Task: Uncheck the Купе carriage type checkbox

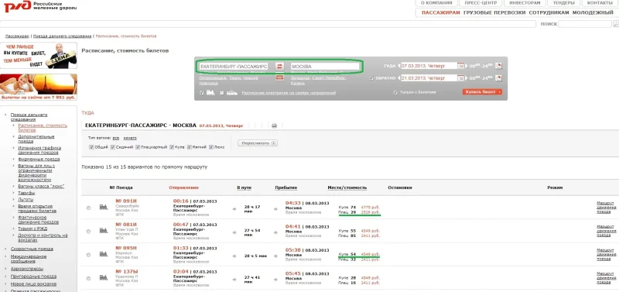Action: 172,147
